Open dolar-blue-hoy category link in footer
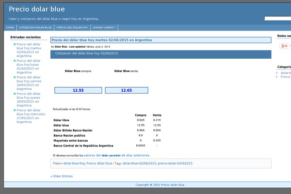 [74, 163]
